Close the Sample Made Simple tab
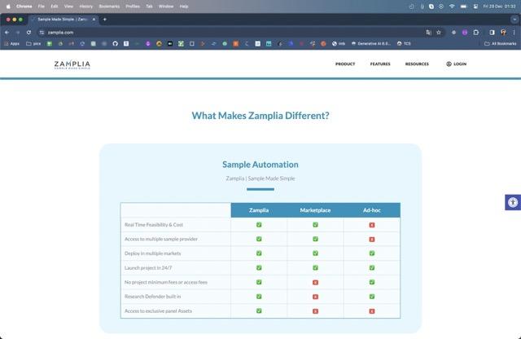This screenshot has width=521, height=339. click(94, 20)
